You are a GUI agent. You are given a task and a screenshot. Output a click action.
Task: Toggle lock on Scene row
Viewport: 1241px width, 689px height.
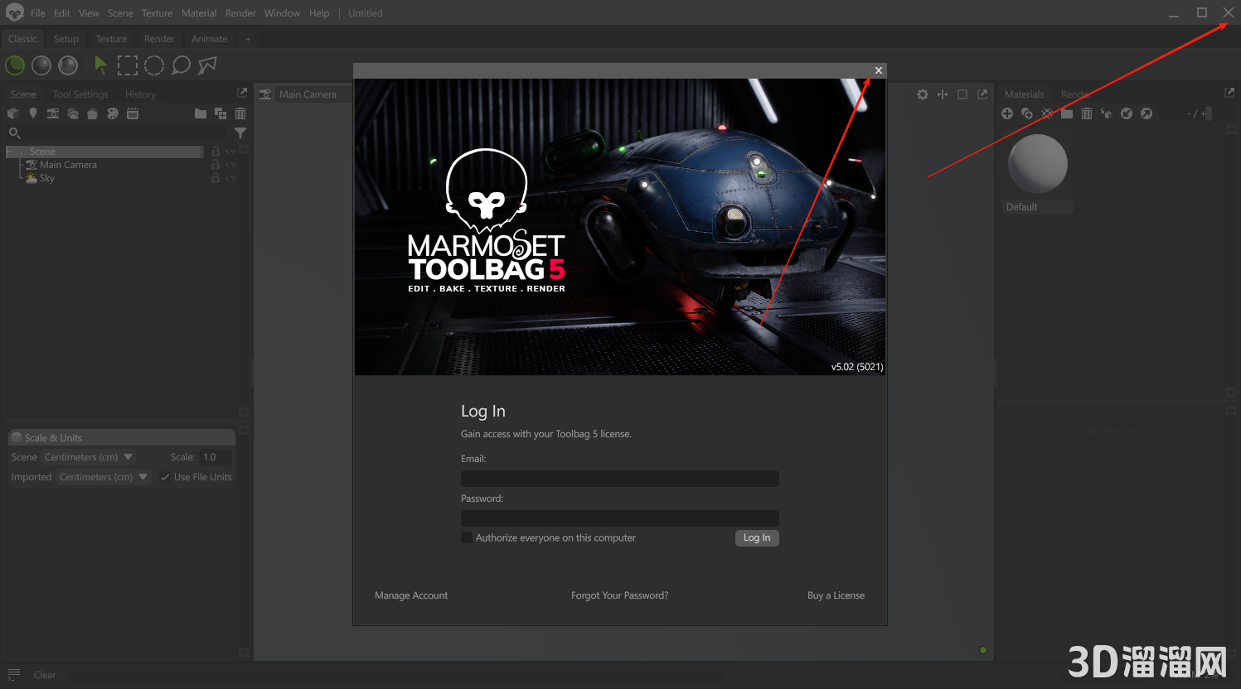(x=216, y=152)
